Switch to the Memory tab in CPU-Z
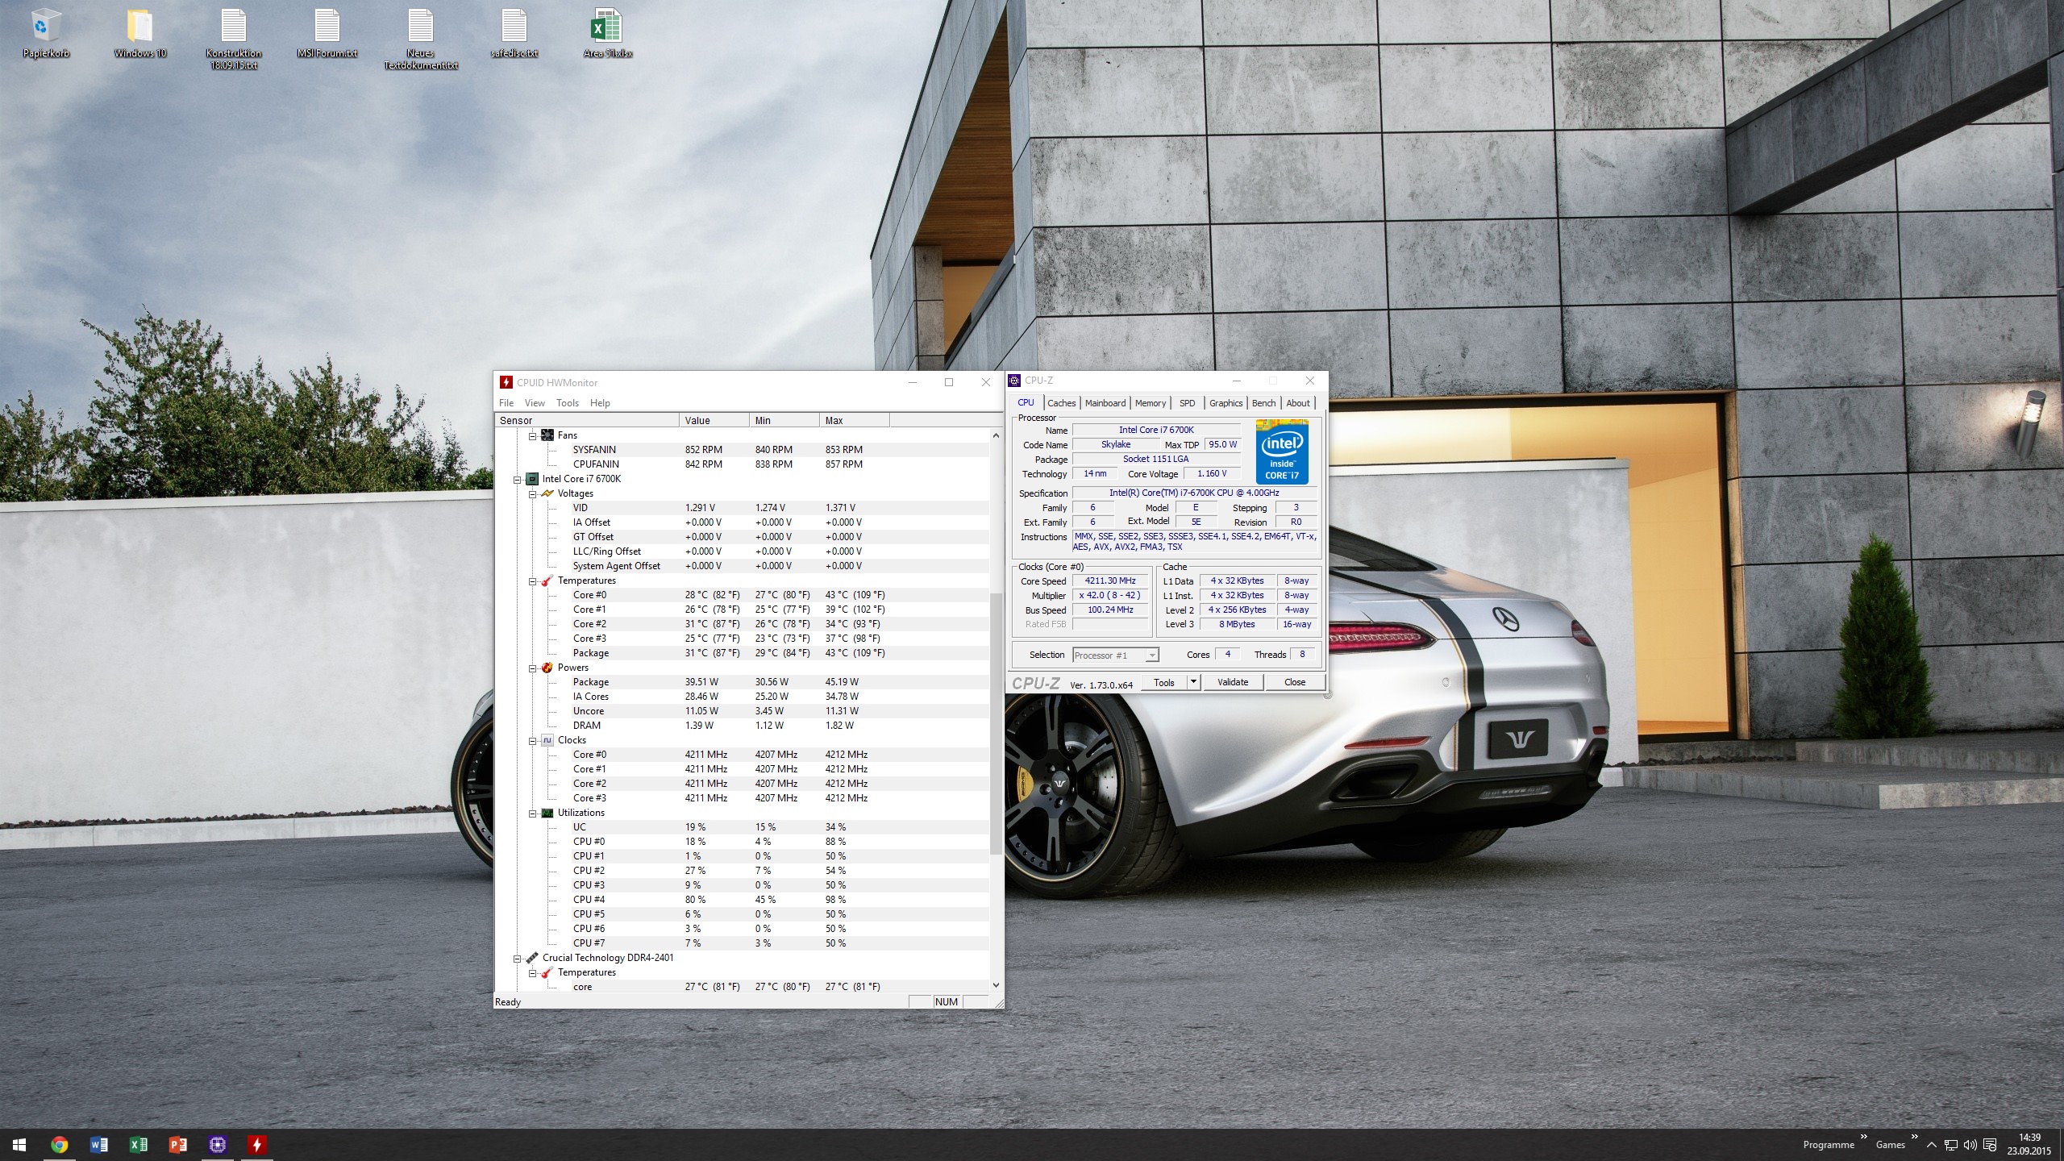The image size is (2064, 1161). [x=1150, y=403]
